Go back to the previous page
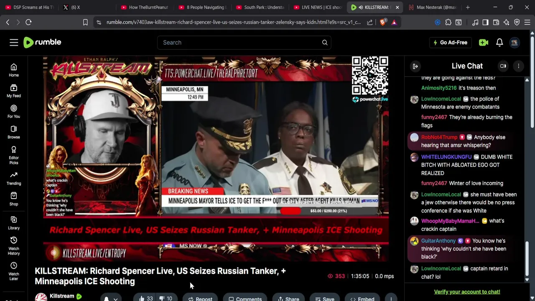The width and height of the screenshot is (535, 301). click(8, 22)
